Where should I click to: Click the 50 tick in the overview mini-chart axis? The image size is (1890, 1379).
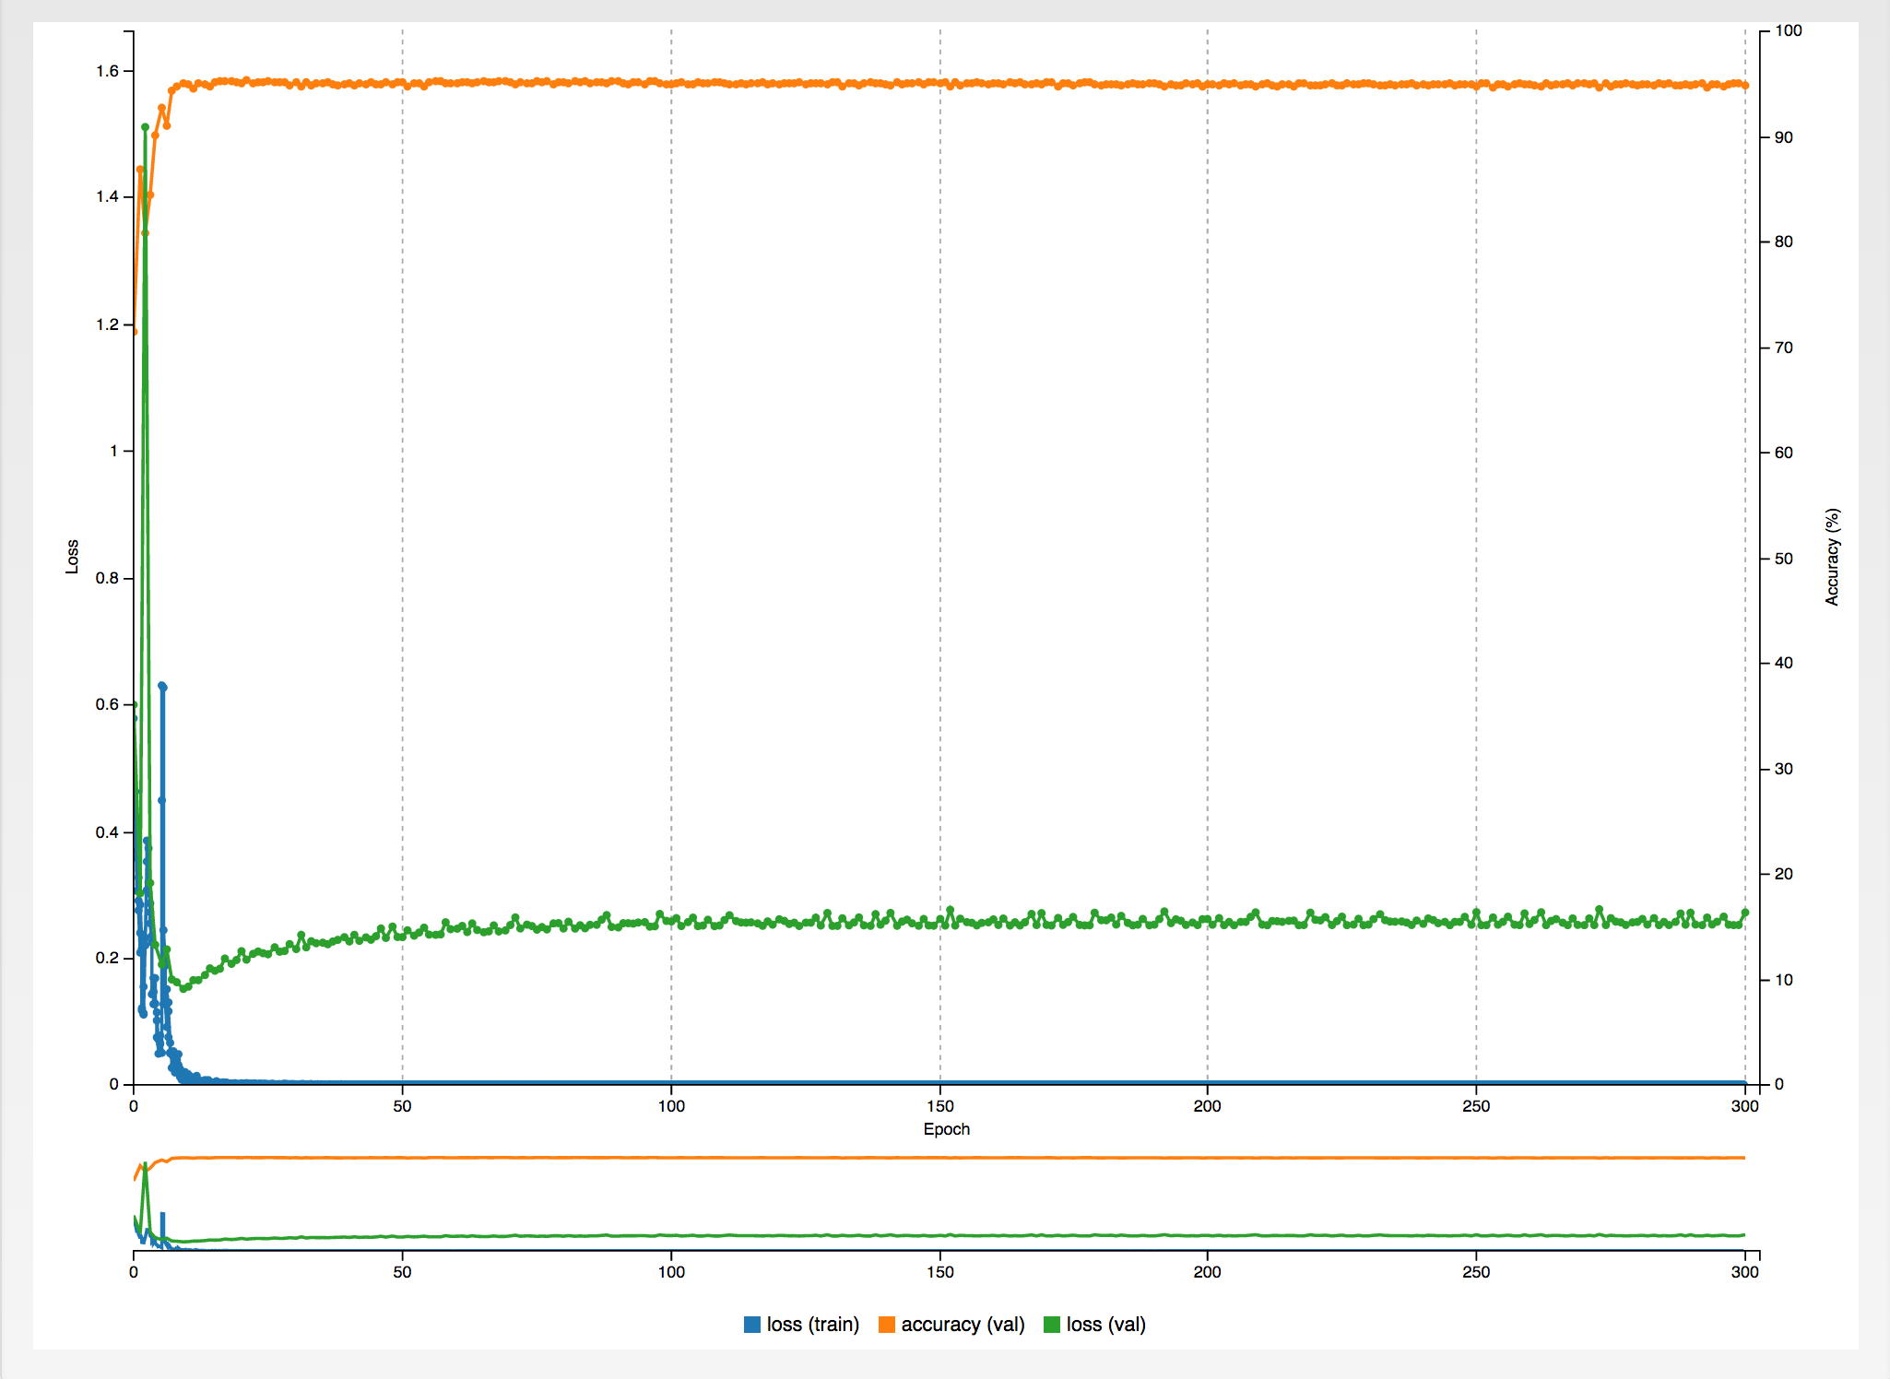(x=402, y=1272)
